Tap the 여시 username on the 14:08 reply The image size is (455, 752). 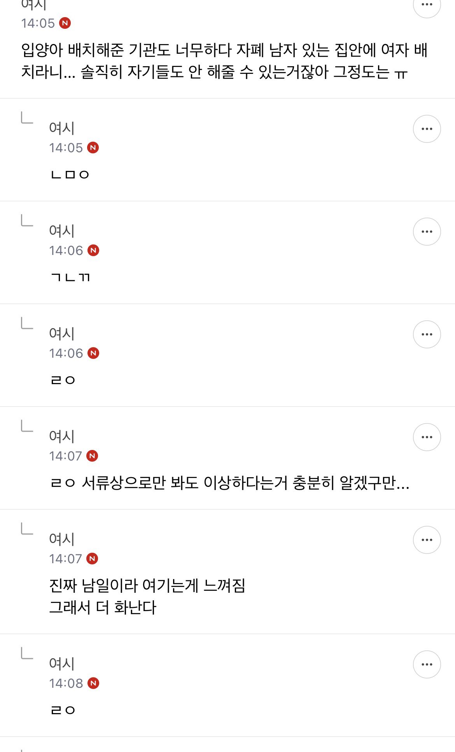pos(62,664)
